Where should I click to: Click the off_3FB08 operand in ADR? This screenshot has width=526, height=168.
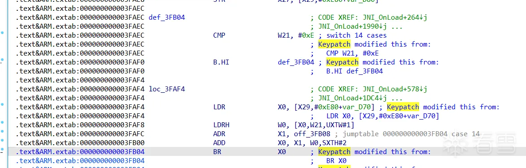pyautogui.click(x=312, y=134)
